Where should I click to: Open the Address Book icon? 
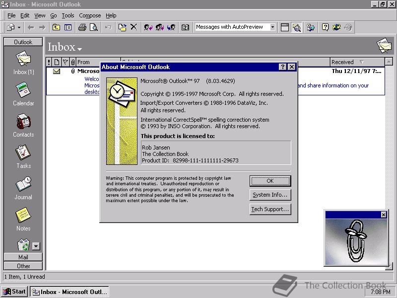tap(185, 27)
